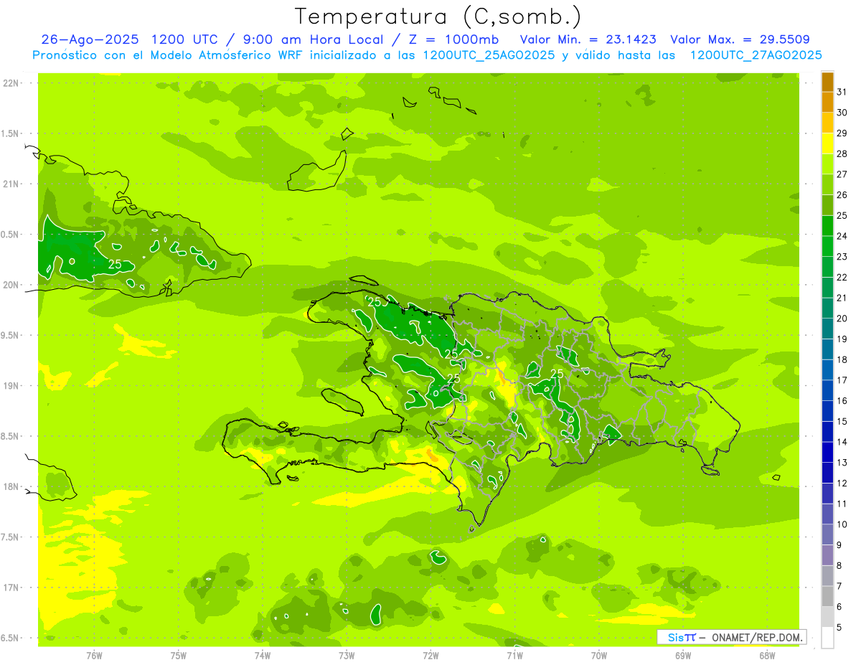This screenshot has width=861, height=665.
Task: Pick the gray swatch between 6 and 7
Action: [827, 596]
